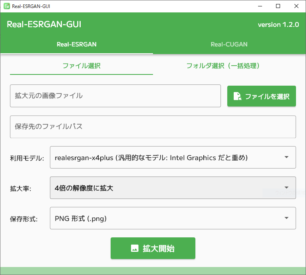This screenshot has height=275, width=306.
Task: Click the 保存先のファイルパス input field
Action: [153, 127]
